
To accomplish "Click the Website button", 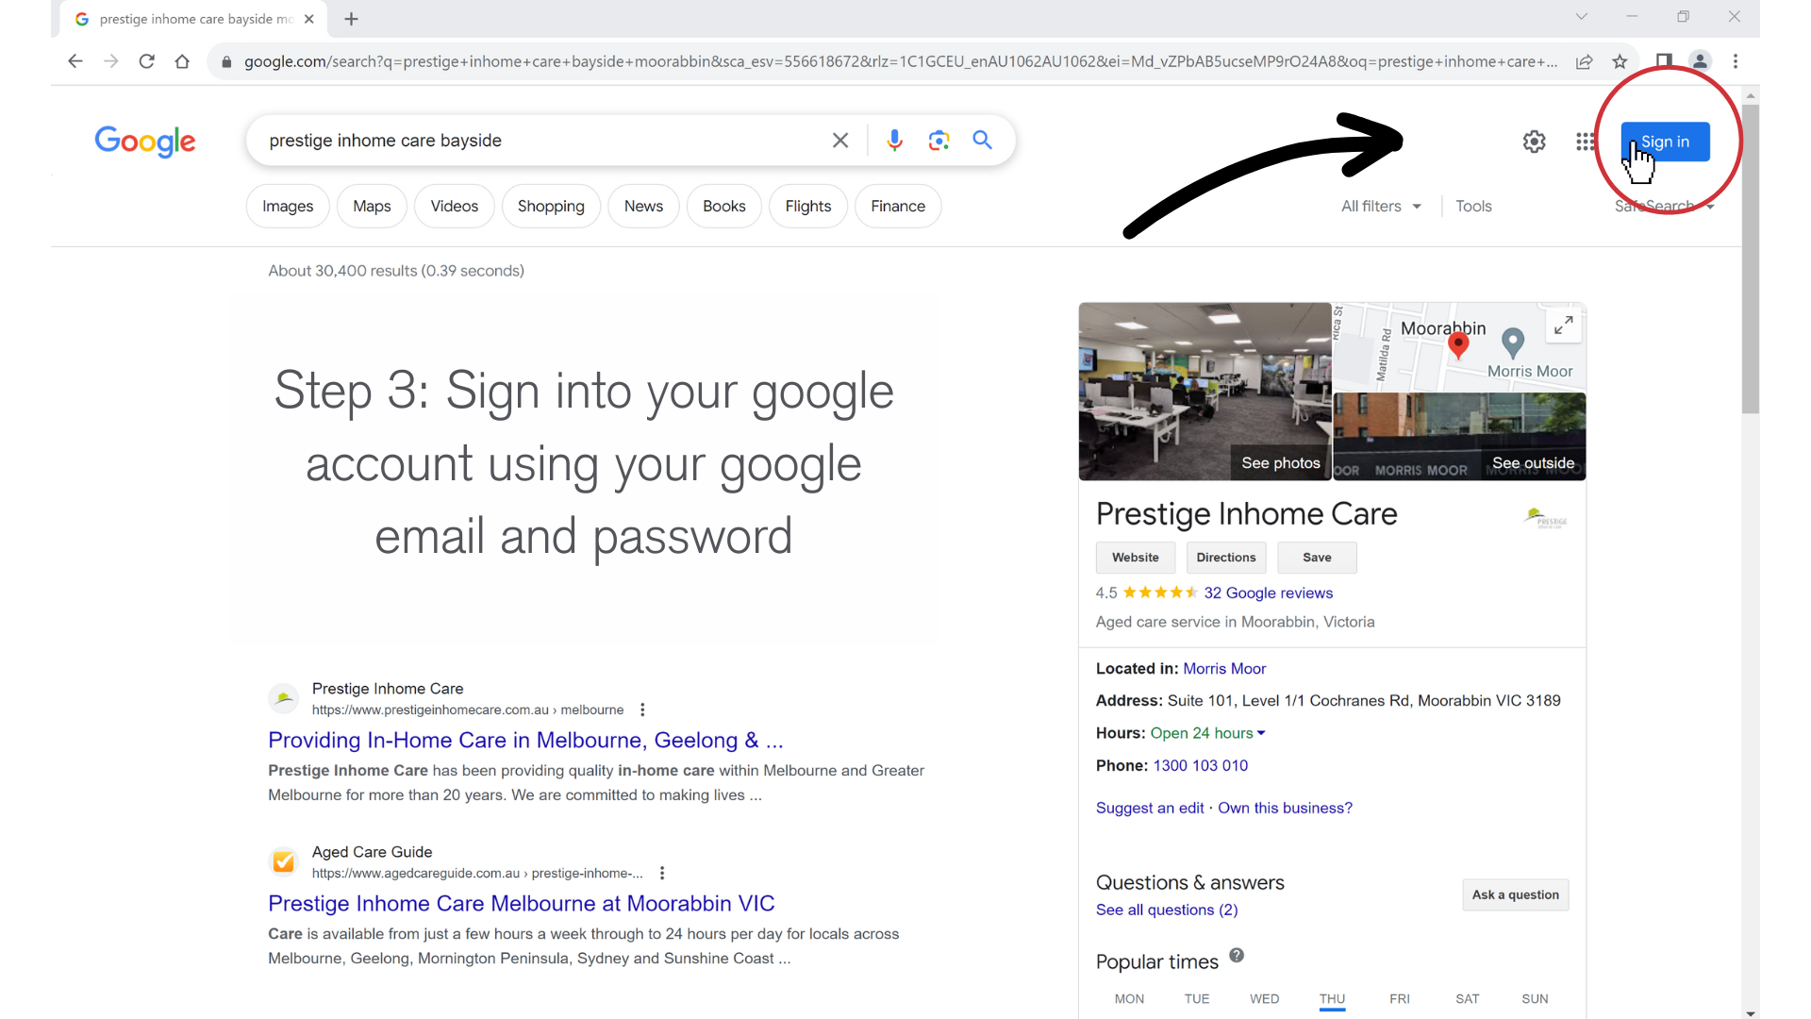I will click(1135, 558).
